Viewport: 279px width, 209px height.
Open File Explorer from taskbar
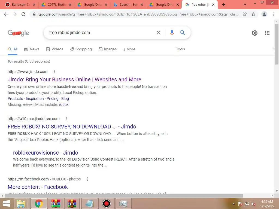(21, 204)
